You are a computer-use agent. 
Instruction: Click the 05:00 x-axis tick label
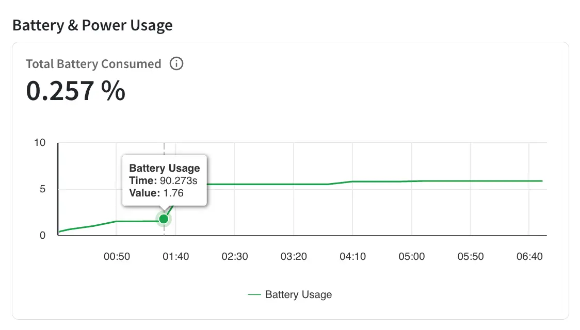pyautogui.click(x=412, y=256)
